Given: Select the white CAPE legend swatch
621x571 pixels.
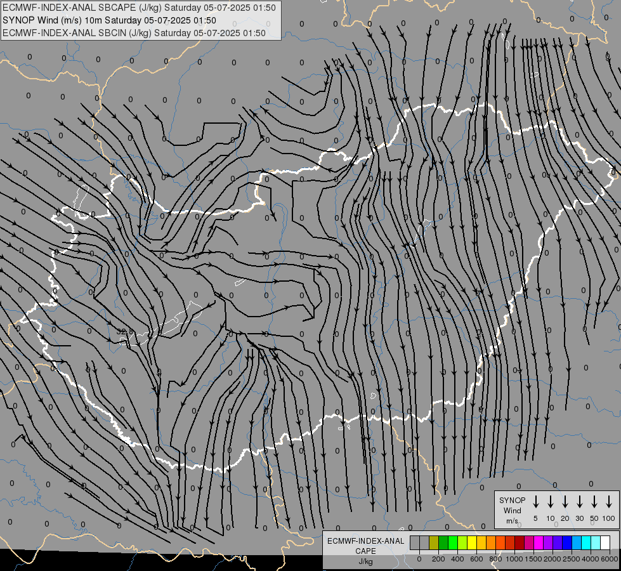Looking at the screenshot, I should 605,542.
